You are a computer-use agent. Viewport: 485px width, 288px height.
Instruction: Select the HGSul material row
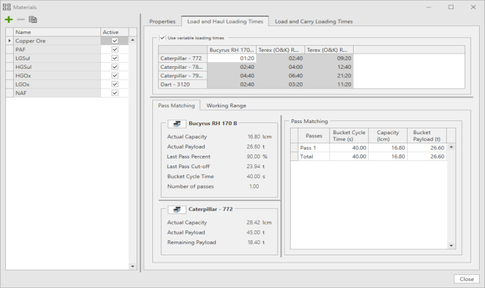pos(57,67)
